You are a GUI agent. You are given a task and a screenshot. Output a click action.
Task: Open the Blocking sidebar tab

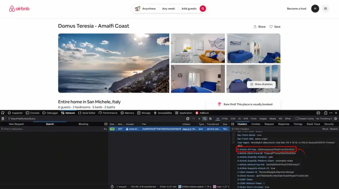point(83,124)
